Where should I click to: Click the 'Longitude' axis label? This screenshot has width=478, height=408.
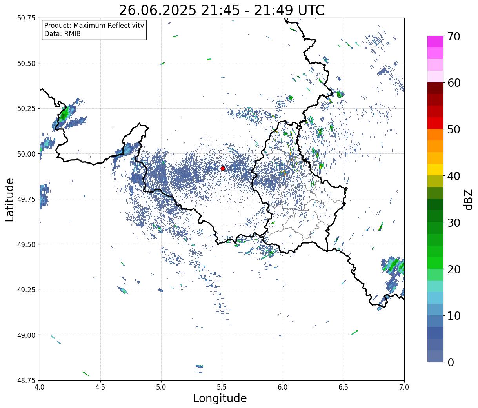[x=220, y=398]
